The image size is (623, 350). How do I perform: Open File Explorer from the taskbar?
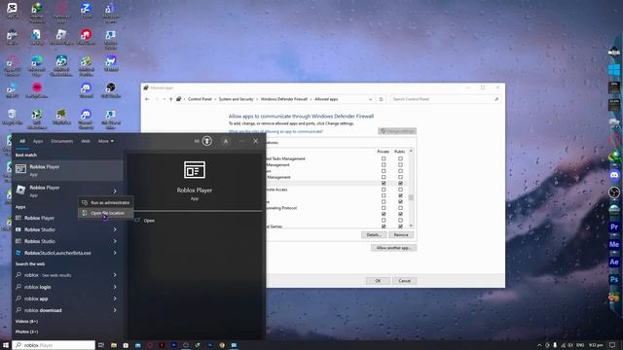[x=114, y=345]
